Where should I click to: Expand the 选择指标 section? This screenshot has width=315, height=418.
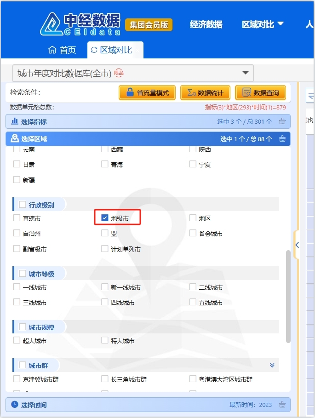[x=148, y=121]
